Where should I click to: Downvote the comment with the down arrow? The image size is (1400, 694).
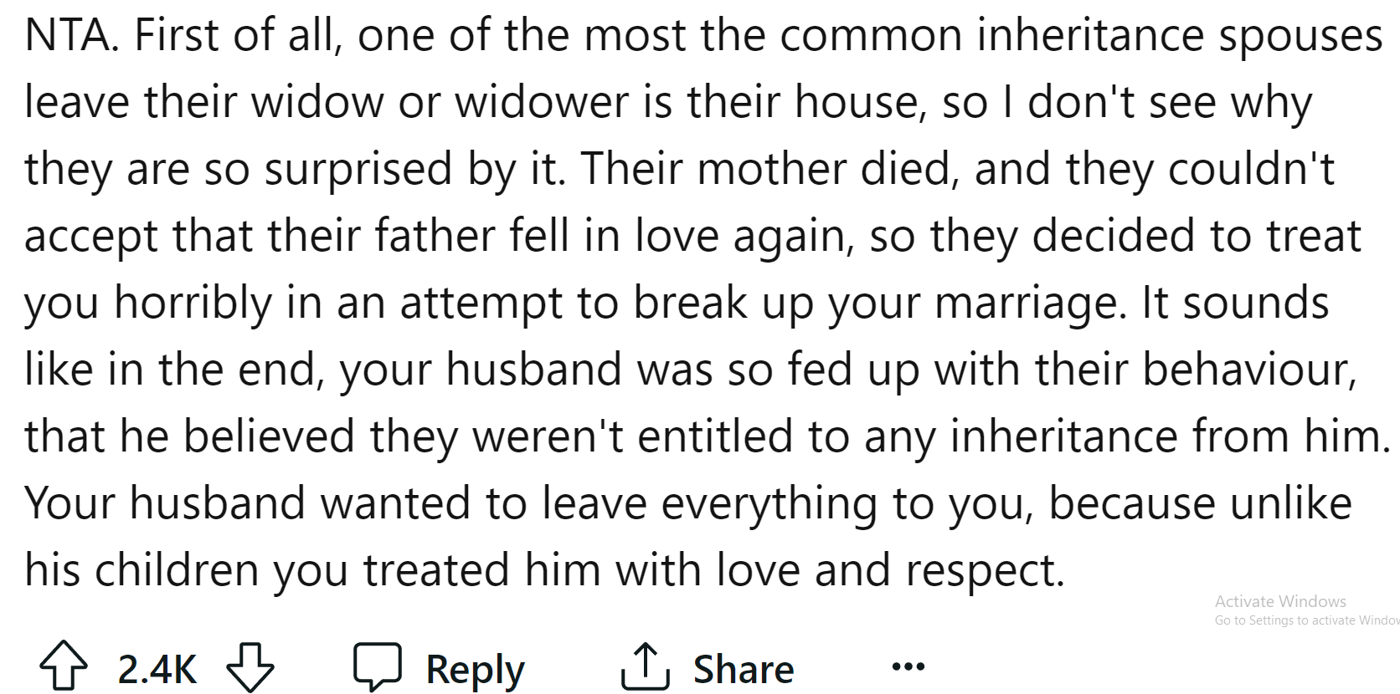[250, 666]
